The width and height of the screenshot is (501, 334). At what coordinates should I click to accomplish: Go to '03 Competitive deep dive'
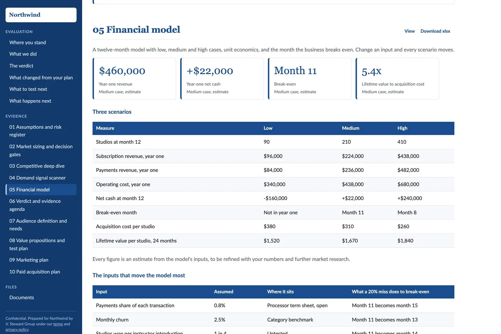(37, 166)
